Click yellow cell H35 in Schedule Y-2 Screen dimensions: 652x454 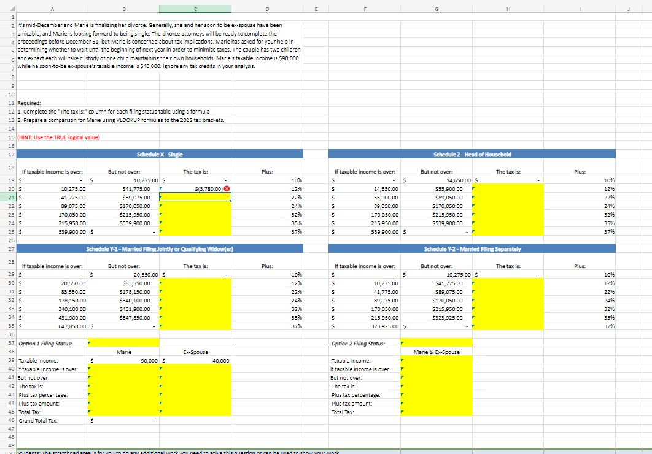(x=508, y=326)
